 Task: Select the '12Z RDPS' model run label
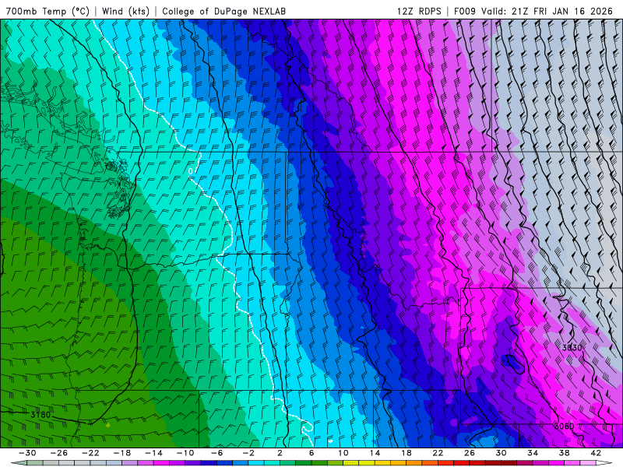pyautogui.click(x=419, y=11)
